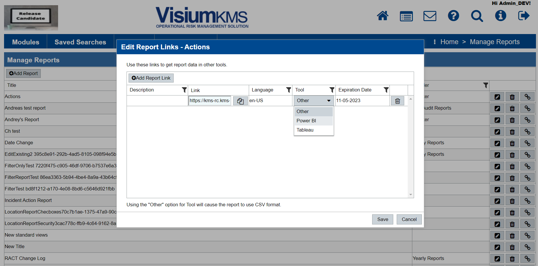Delete the Incident Action Report
This screenshot has height=266, width=538.
pos(512,201)
